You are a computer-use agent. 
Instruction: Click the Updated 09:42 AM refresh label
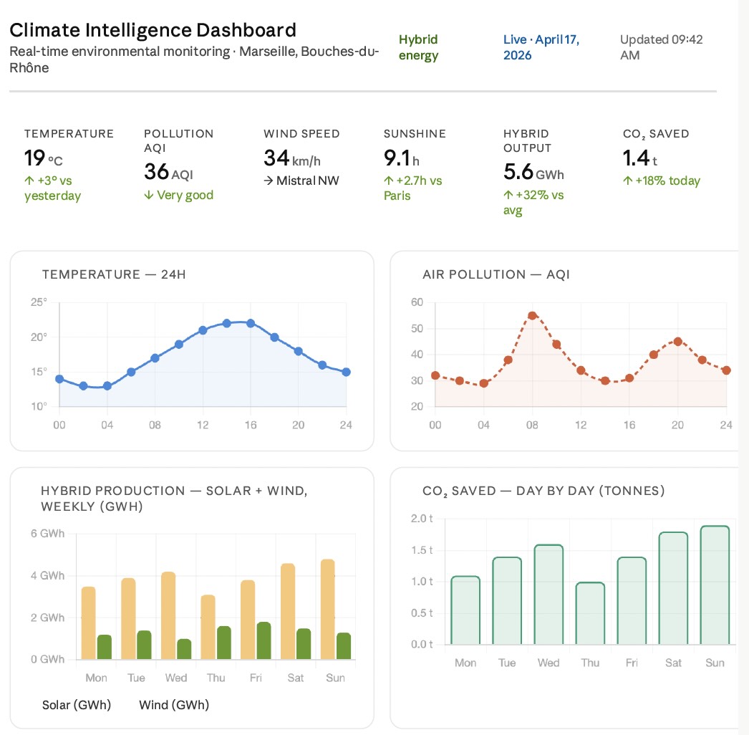click(660, 47)
